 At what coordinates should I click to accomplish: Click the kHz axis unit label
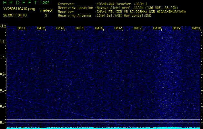click(x=3, y=26)
